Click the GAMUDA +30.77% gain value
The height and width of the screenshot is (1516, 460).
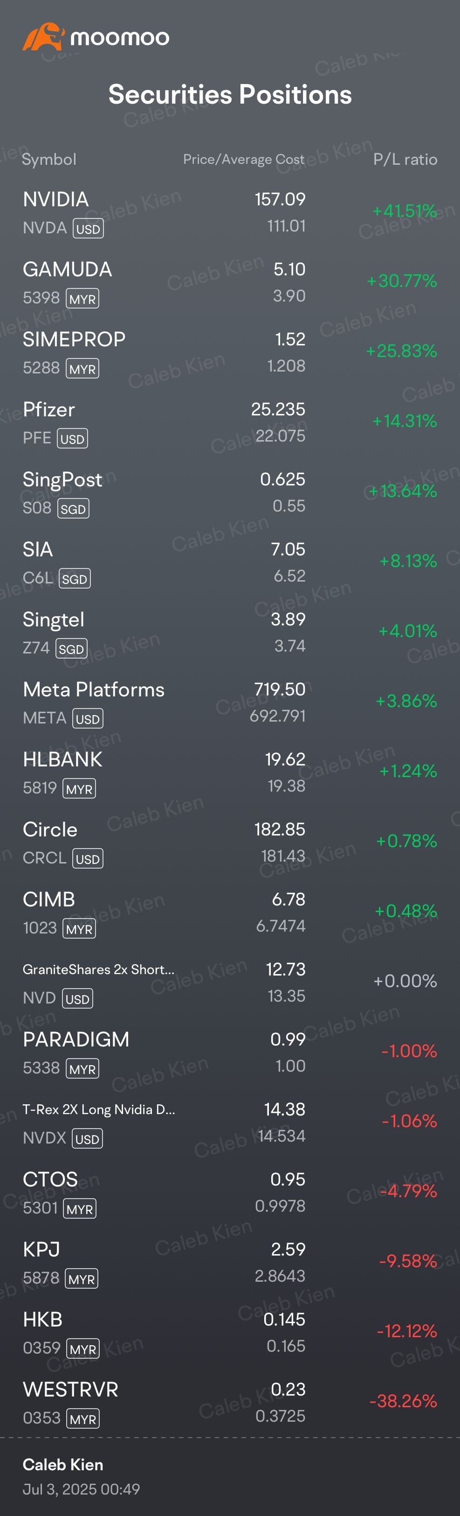point(402,281)
